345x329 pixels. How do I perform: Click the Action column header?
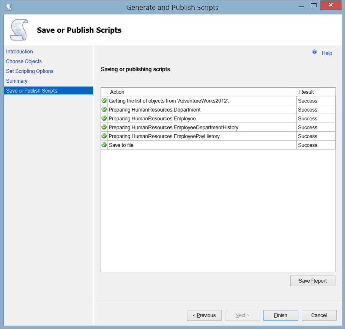tap(117, 92)
